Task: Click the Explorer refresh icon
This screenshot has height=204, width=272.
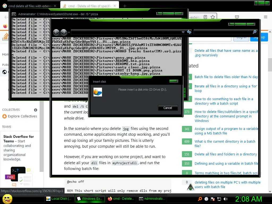Action: [189, 32]
